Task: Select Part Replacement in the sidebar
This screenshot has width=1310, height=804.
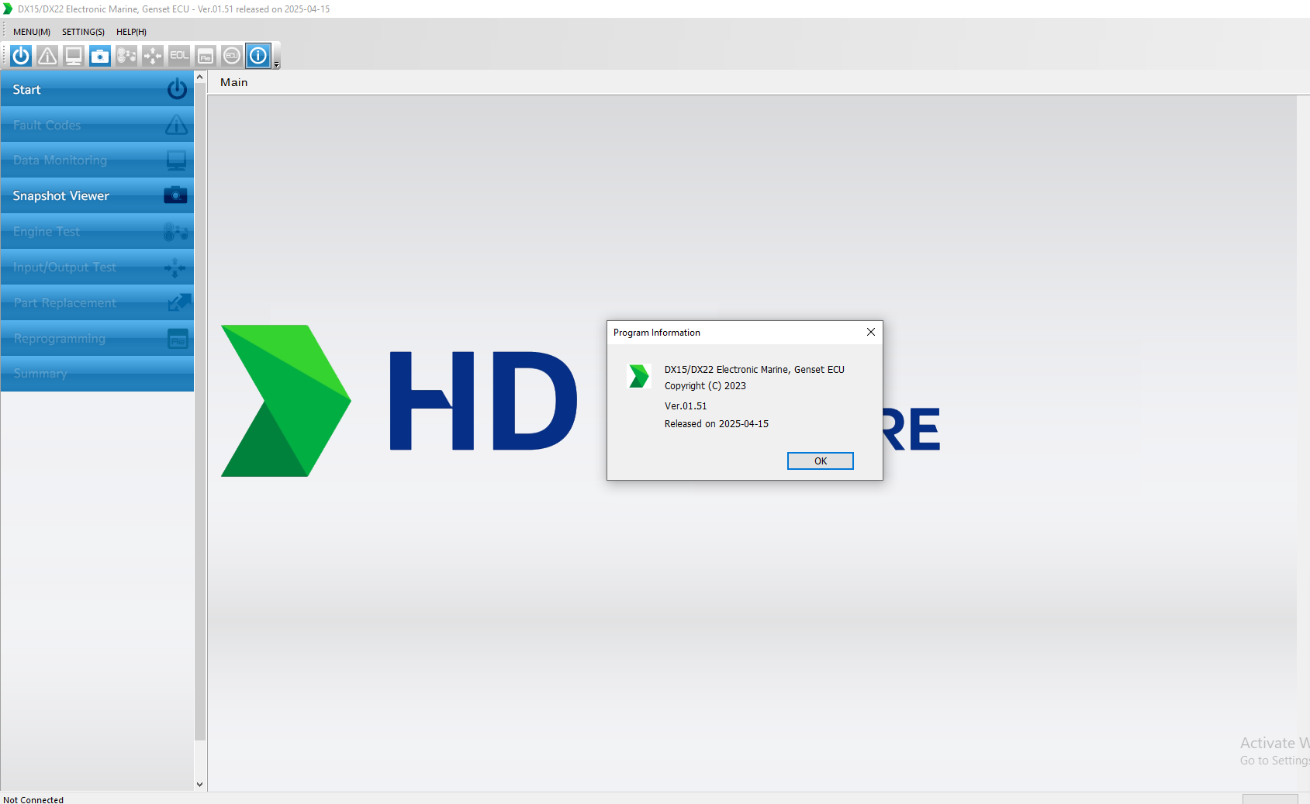Action: (97, 303)
